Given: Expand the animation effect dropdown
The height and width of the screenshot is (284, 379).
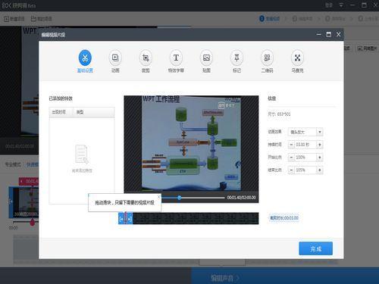Looking at the screenshot, I should 320,132.
